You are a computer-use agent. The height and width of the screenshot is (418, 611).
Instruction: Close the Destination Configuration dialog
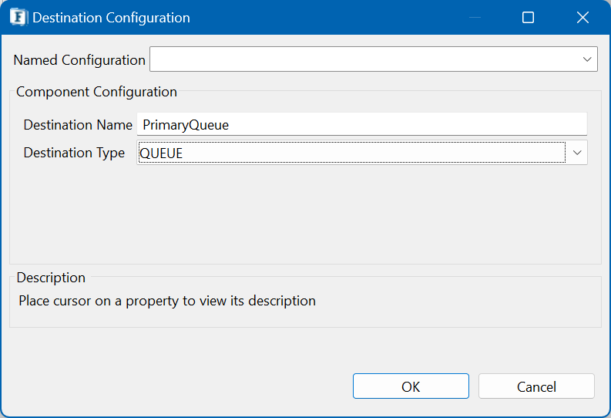click(582, 18)
